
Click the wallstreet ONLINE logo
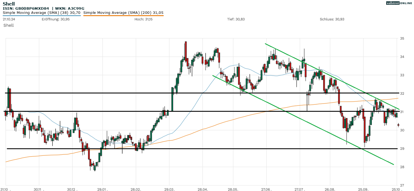tap(399, 3)
